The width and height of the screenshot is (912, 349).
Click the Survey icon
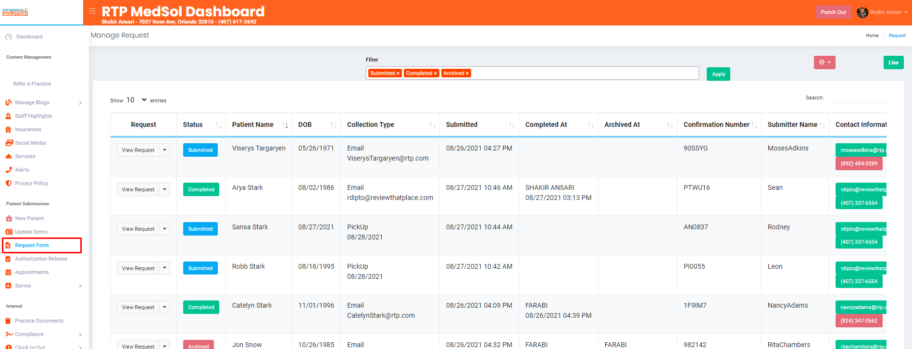pyautogui.click(x=8, y=286)
